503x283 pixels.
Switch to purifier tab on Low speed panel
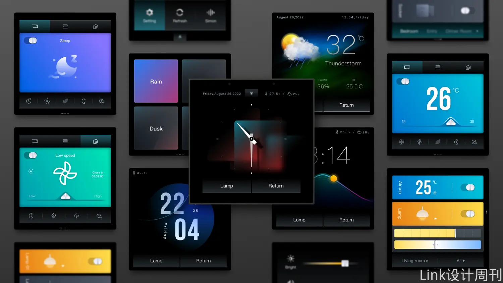96,141
